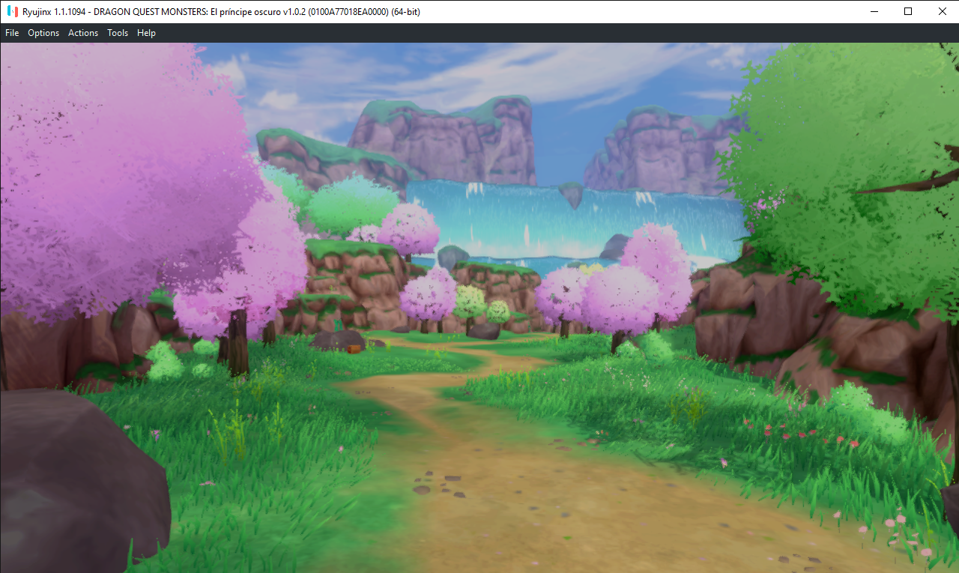The image size is (959, 573).
Task: Click the Ryujinx app icon in title bar
Action: pyautogui.click(x=12, y=11)
